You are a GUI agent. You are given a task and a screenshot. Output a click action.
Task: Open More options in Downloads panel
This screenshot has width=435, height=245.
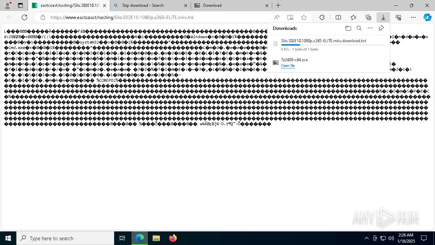pyautogui.click(x=370, y=28)
